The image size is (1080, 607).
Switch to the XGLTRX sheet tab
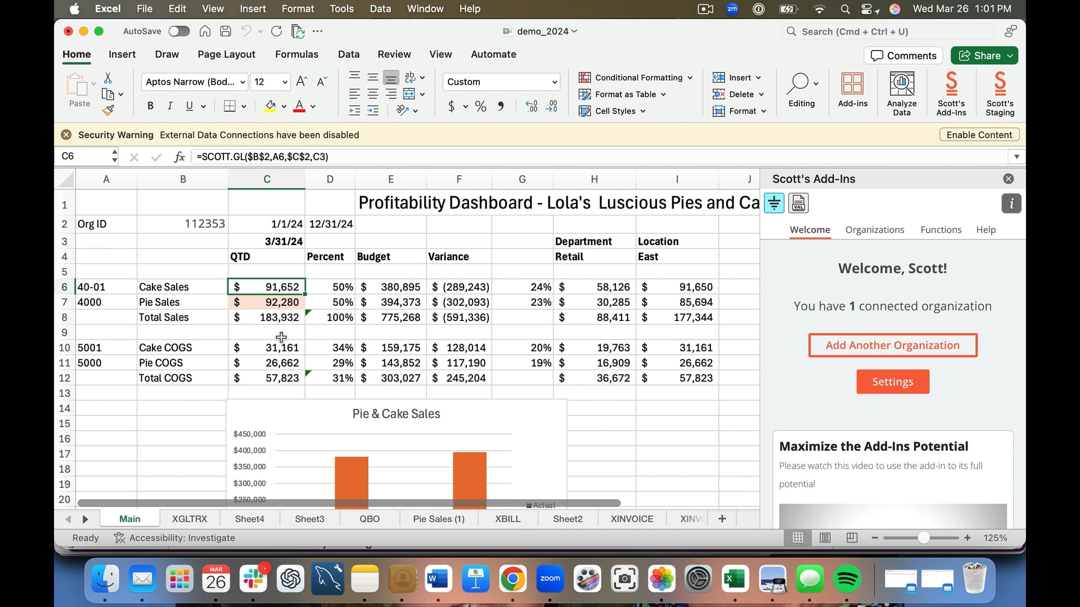click(190, 519)
